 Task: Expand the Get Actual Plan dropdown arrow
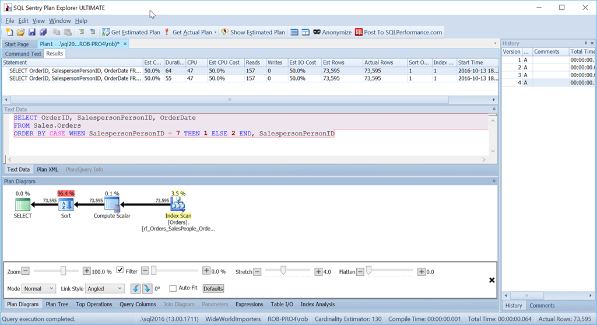[216, 33]
